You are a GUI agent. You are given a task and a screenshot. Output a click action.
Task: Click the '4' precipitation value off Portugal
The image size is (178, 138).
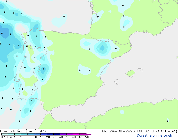coord(9,44)
